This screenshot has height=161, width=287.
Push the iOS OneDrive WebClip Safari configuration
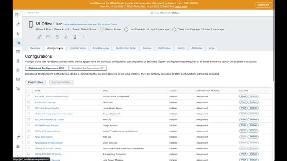pyautogui.click(x=244, y=119)
